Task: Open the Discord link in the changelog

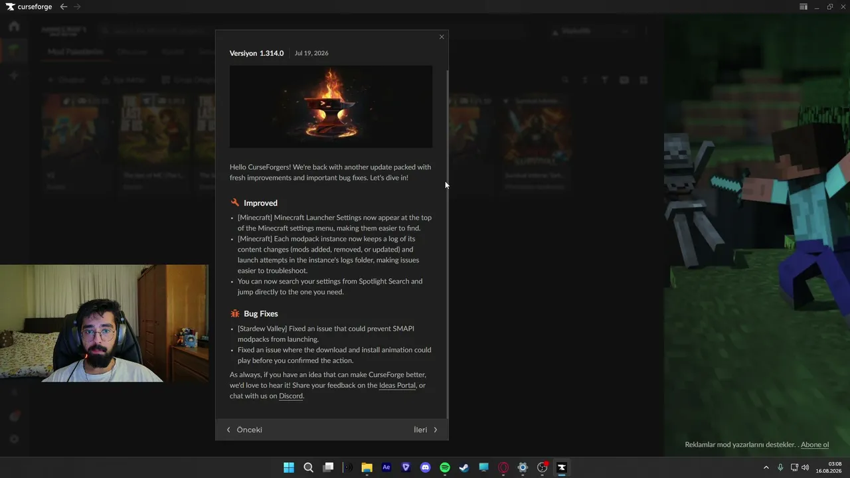Action: pyautogui.click(x=291, y=396)
